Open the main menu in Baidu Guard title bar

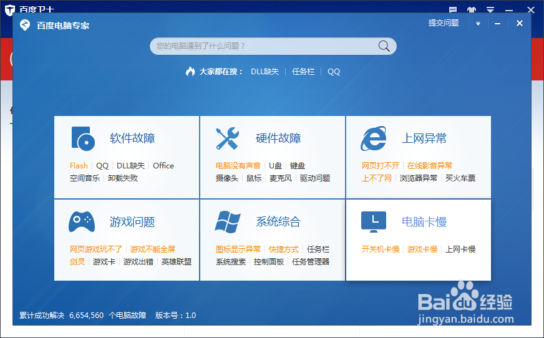(490, 10)
